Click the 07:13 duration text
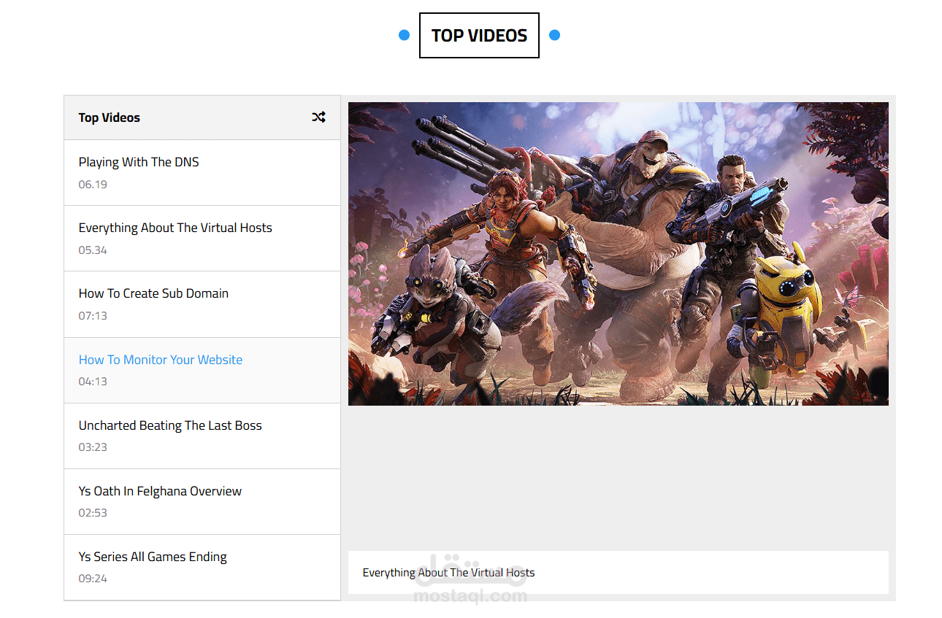Image resolution: width=942 pixels, height=618 pixels. coord(93,316)
